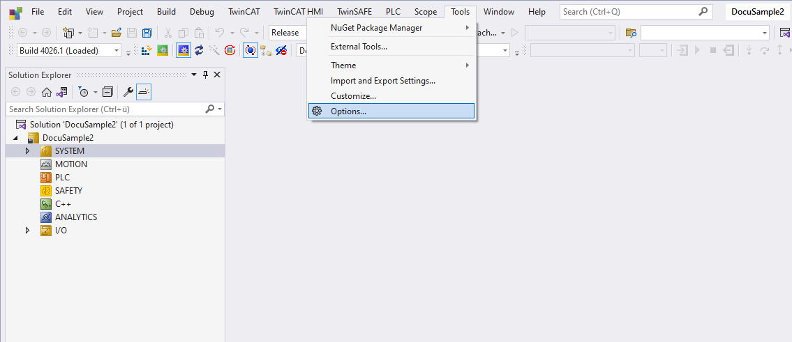The width and height of the screenshot is (792, 342).
Task: Click the Find in Files folder icon
Action: click(631, 33)
